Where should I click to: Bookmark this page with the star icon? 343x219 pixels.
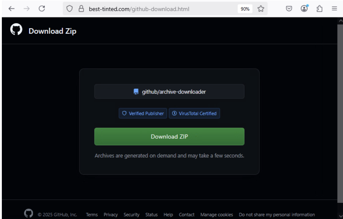point(261,9)
